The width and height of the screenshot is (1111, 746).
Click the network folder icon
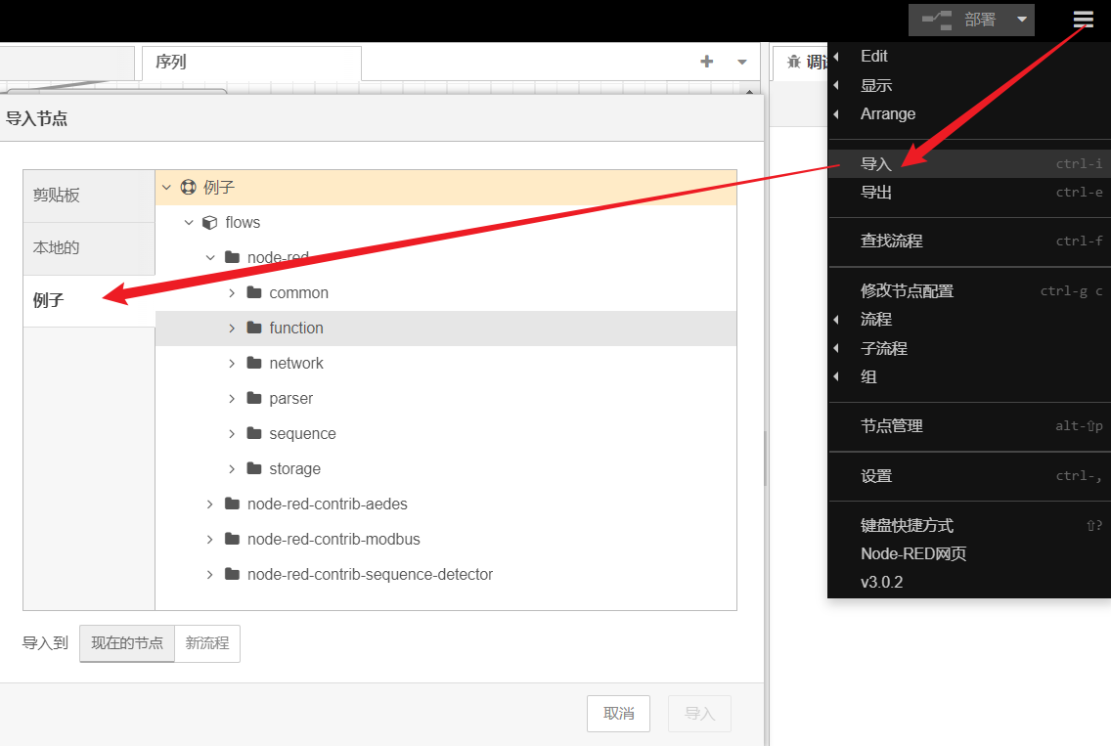click(254, 363)
